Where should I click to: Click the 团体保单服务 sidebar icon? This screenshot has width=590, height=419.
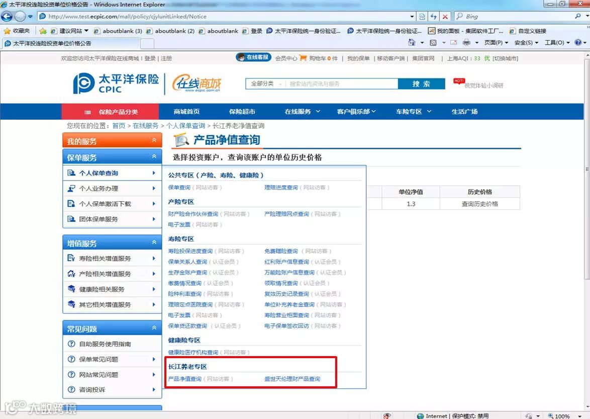71,219
